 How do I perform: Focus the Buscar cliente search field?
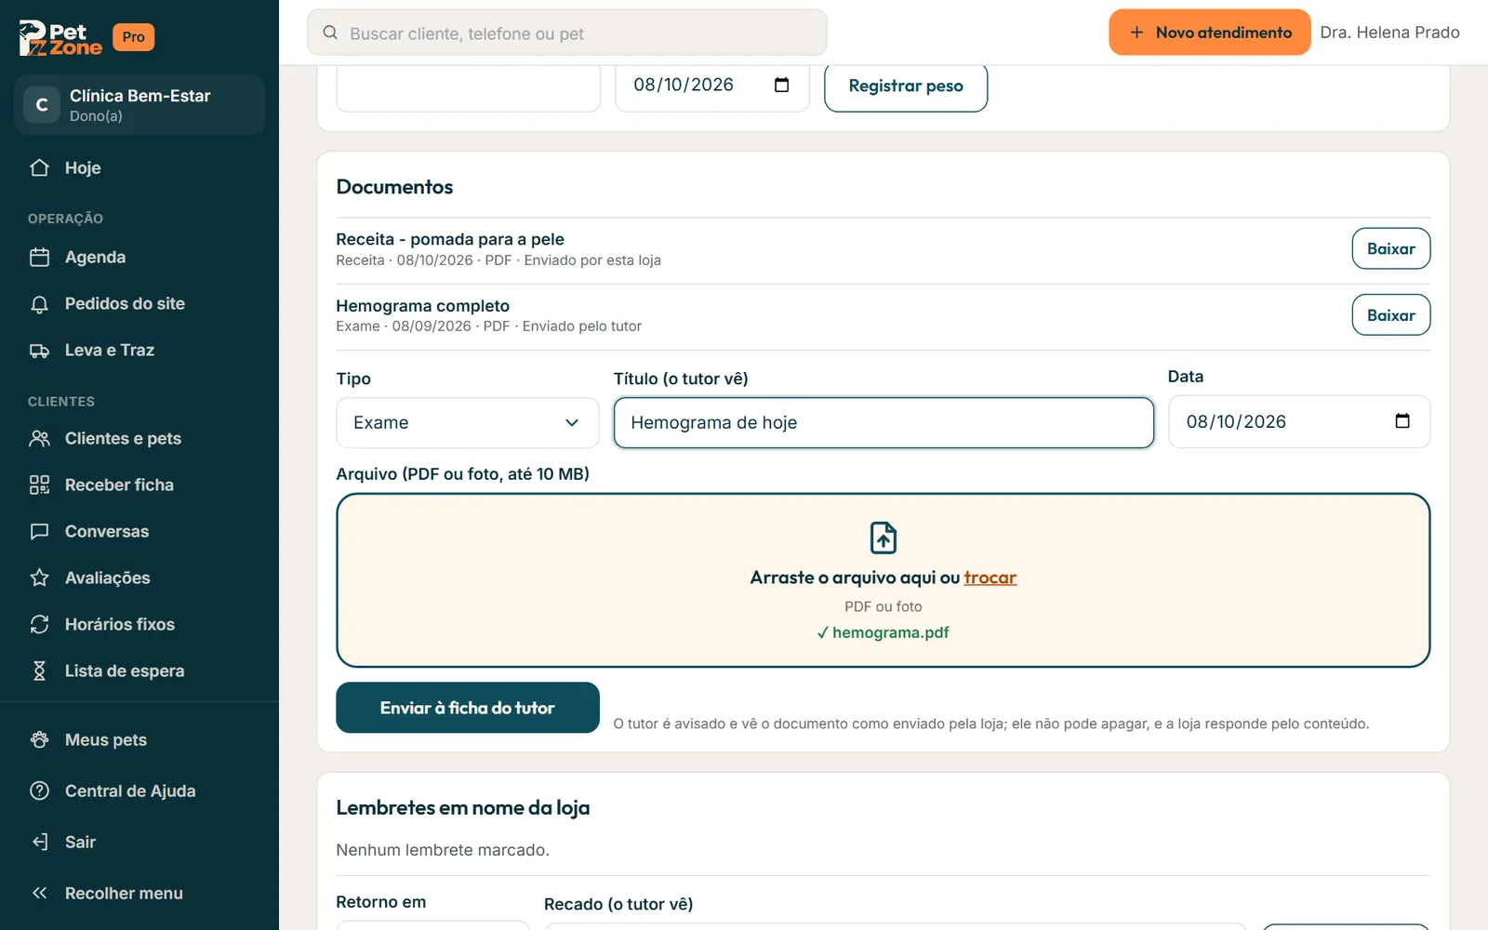(x=567, y=33)
